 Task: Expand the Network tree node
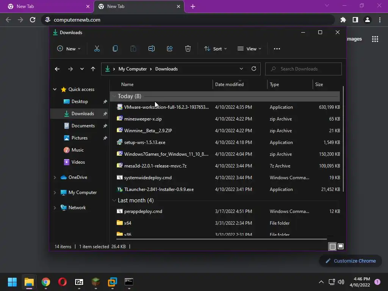[x=55, y=208]
